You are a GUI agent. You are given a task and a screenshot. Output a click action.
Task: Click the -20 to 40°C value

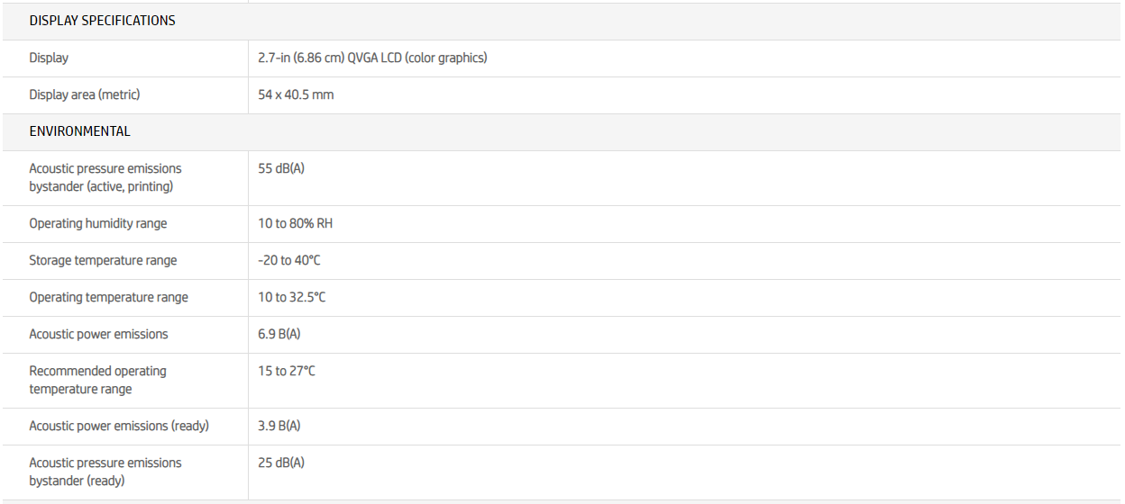(x=289, y=260)
